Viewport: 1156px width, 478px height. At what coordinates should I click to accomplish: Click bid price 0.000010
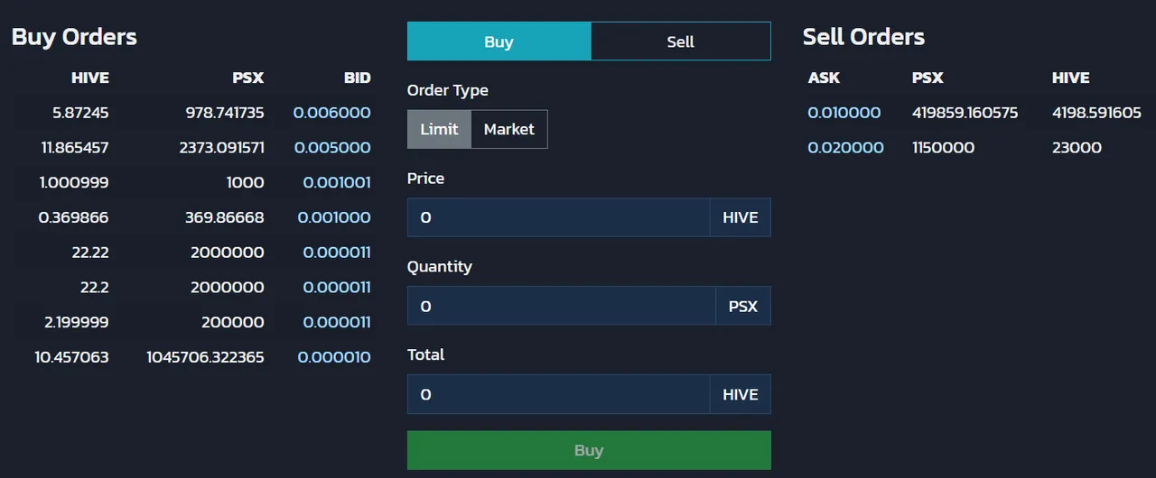click(x=333, y=357)
